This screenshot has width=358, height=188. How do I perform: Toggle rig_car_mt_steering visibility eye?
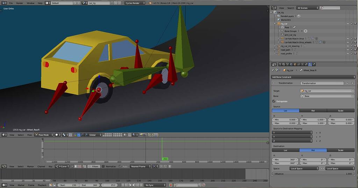pos(348,46)
